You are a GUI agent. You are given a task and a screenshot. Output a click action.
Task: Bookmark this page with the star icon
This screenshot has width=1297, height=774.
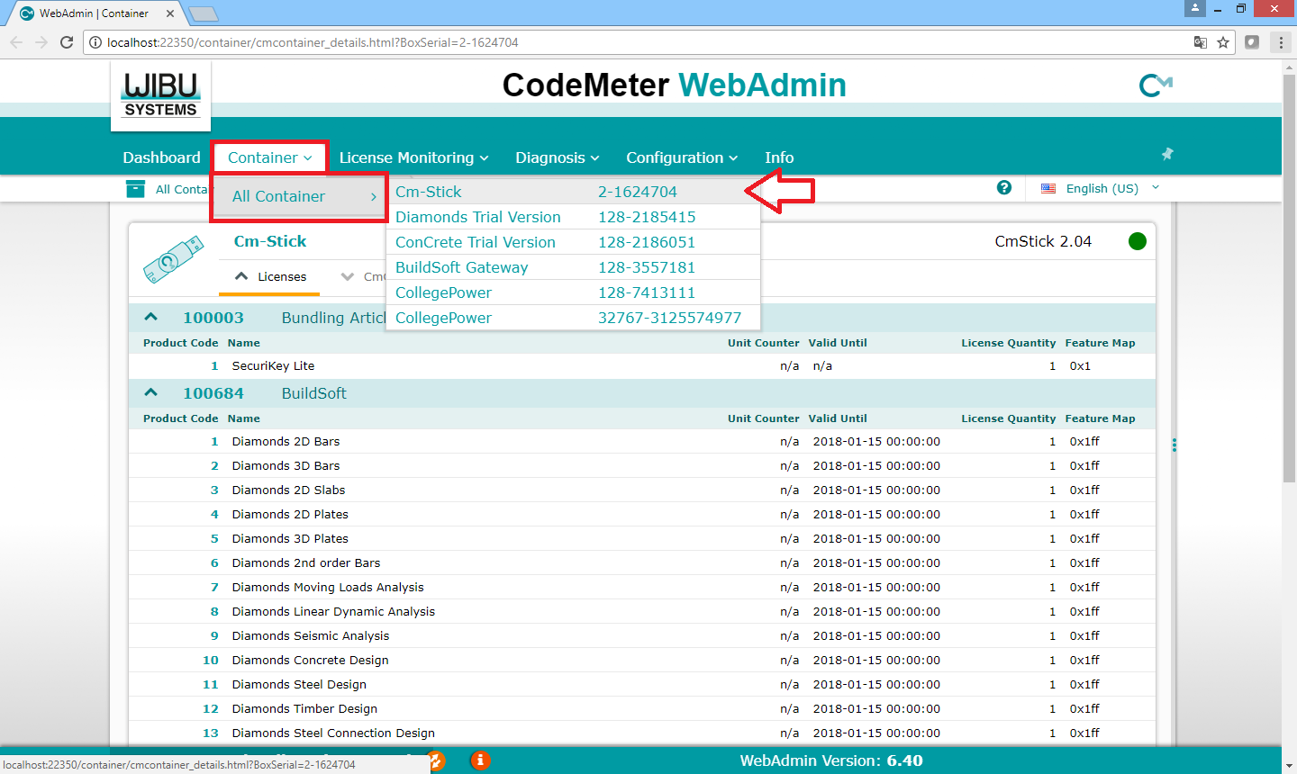[1223, 42]
